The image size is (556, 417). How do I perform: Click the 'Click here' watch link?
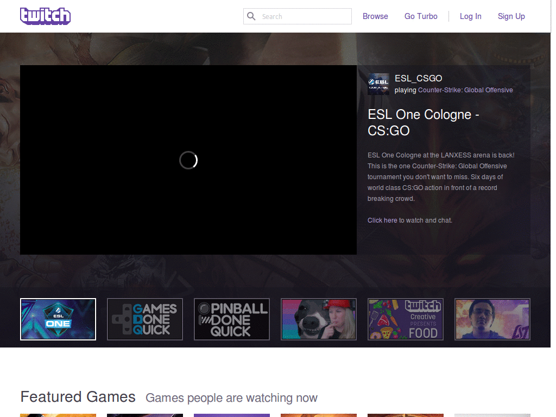coord(382,220)
